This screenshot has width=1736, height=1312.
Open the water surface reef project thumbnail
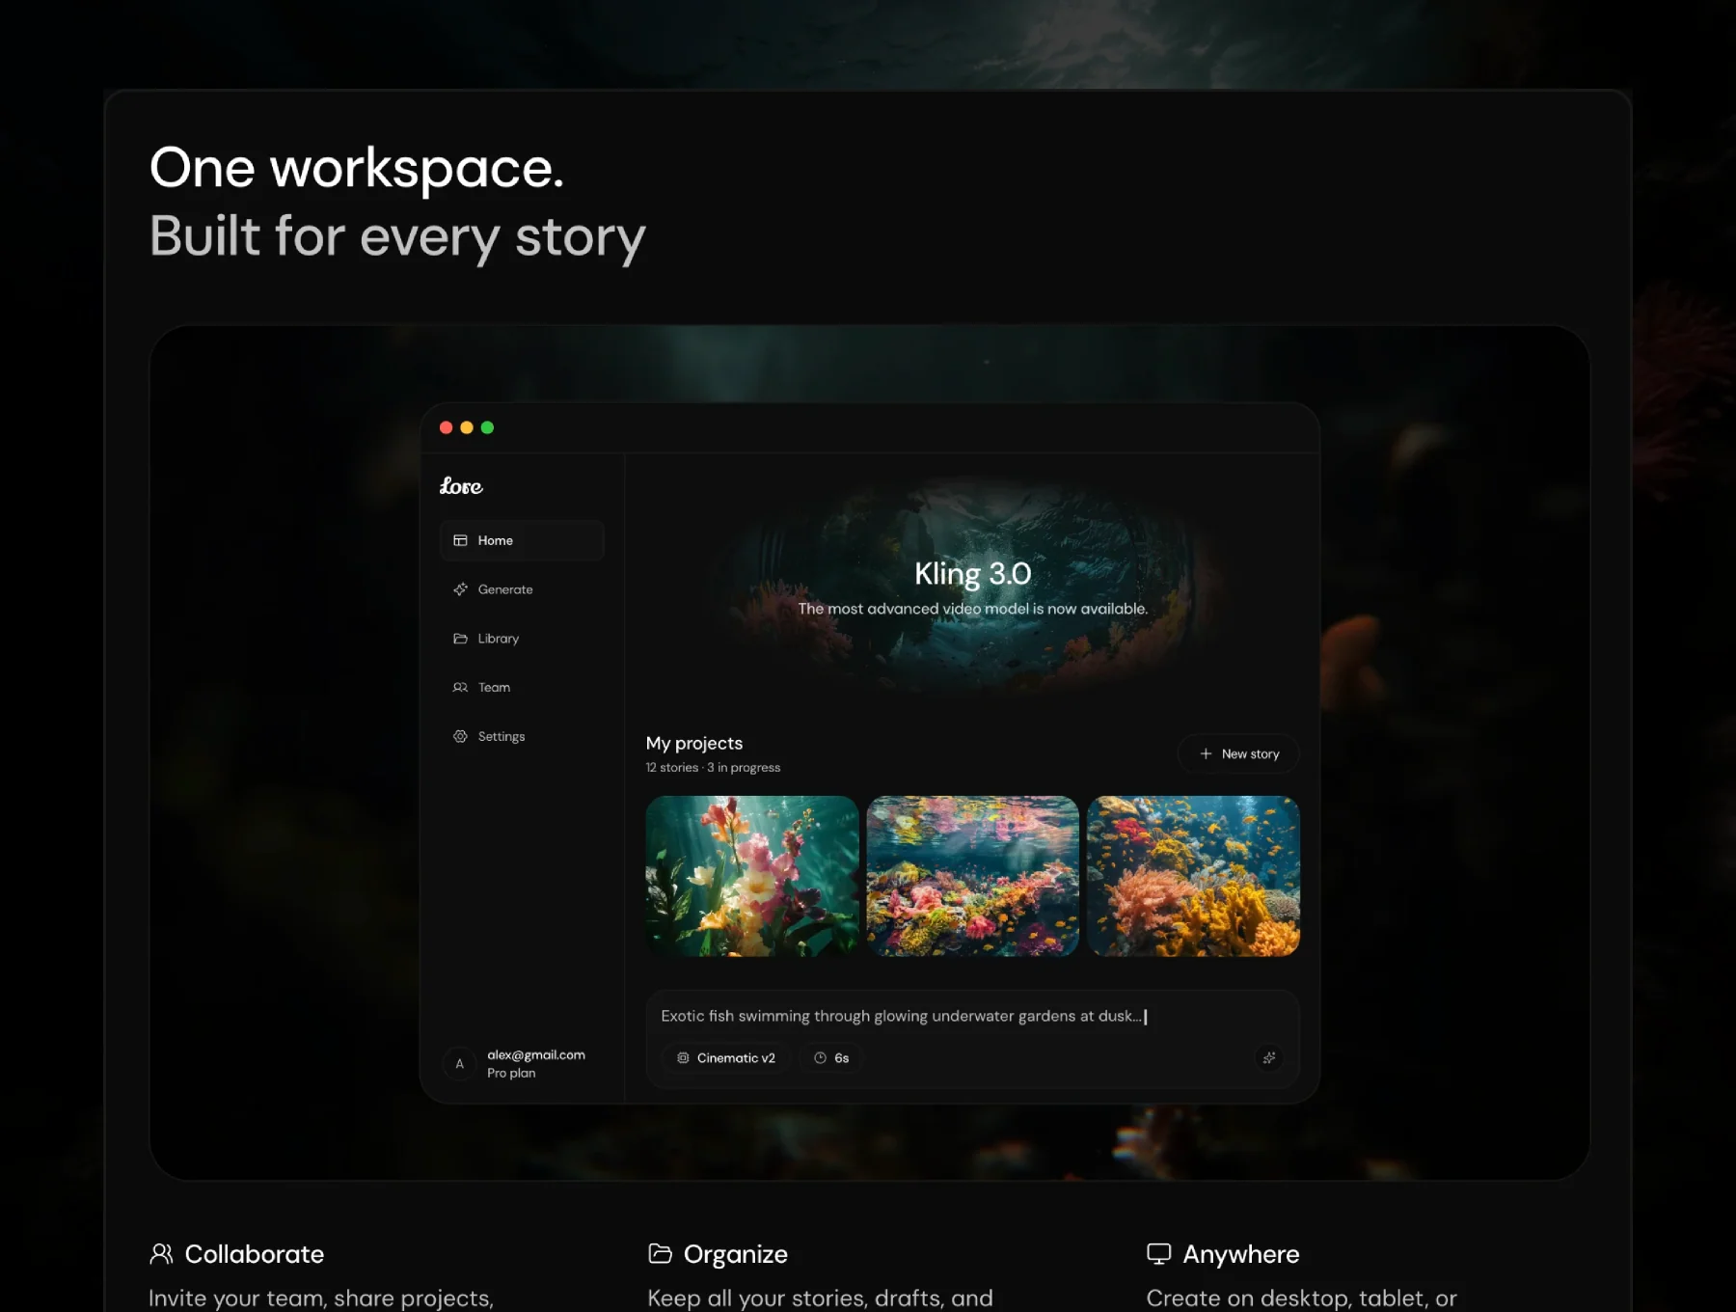coord(972,876)
